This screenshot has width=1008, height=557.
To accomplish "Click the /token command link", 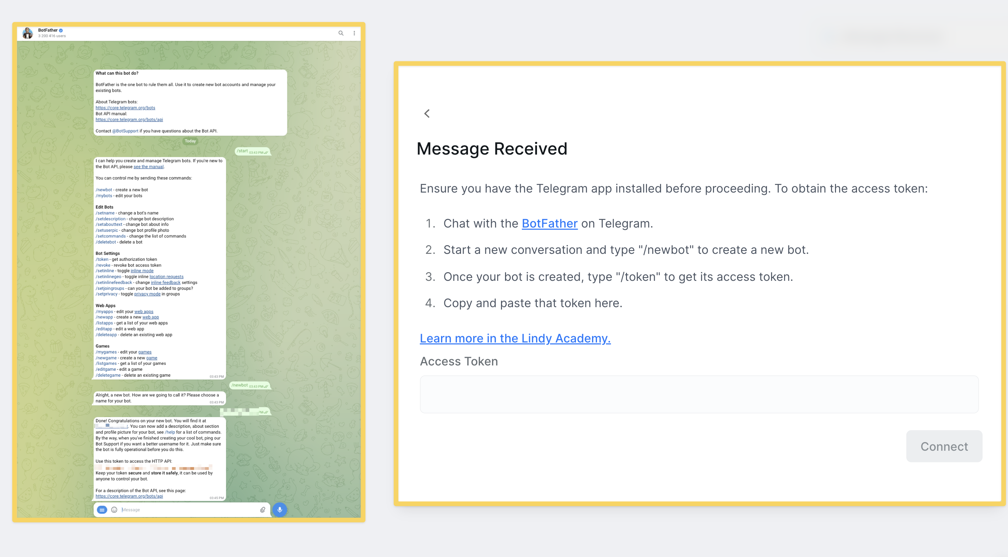I will point(102,259).
